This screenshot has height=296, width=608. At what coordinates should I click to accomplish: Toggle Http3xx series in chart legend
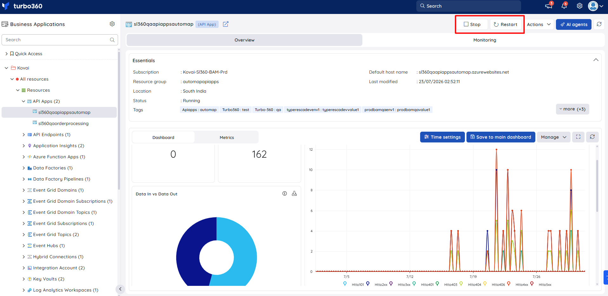[x=400, y=284]
